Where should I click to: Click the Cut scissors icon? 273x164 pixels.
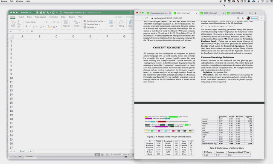[x=18, y=21]
